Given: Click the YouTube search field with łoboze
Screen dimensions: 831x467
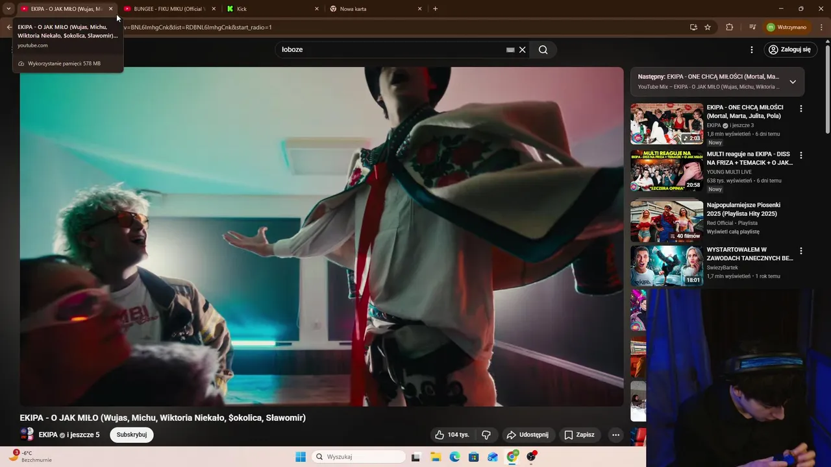Looking at the screenshot, I should click(390, 49).
